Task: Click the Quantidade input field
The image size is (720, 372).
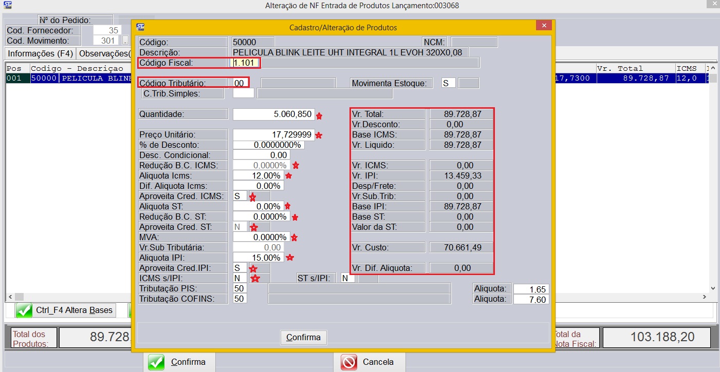Action: 273,114
